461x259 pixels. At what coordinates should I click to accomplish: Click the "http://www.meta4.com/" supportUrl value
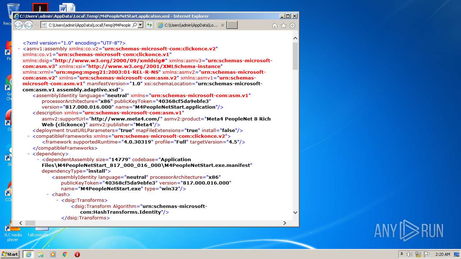click(x=126, y=118)
